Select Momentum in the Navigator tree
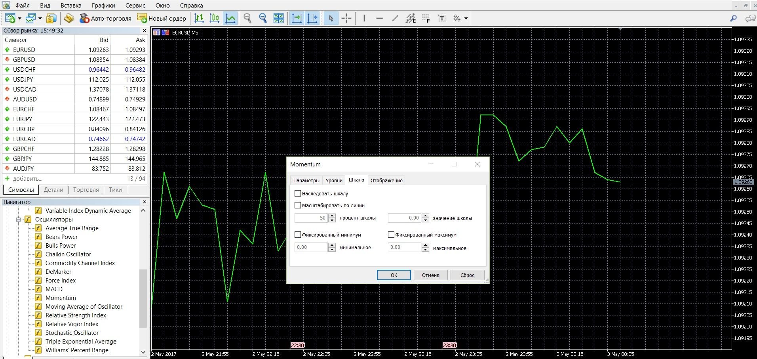This screenshot has width=757, height=359. pyautogui.click(x=61, y=298)
